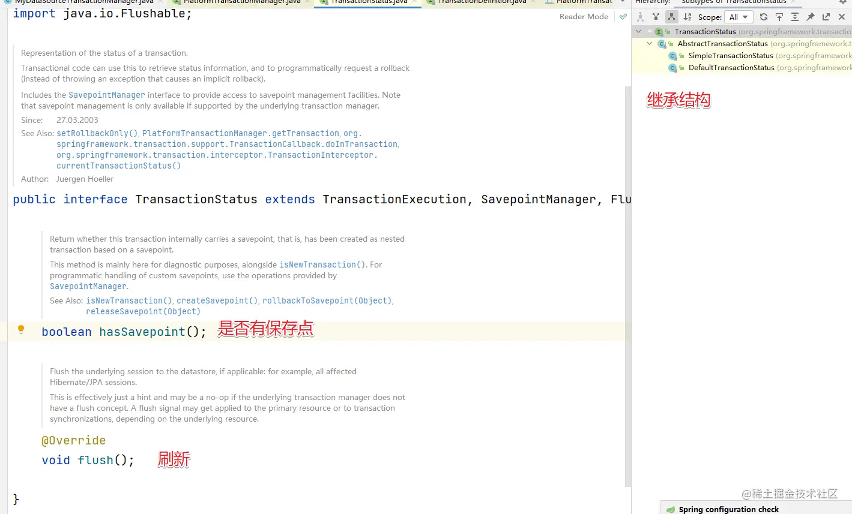This screenshot has width=852, height=514.
Task: Open the Scope dropdown set to All
Action: [739, 17]
